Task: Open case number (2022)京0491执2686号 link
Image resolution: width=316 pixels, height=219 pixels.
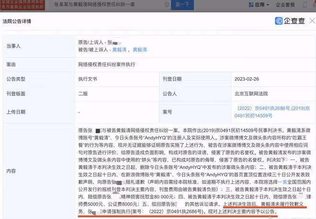Action: 264,108
